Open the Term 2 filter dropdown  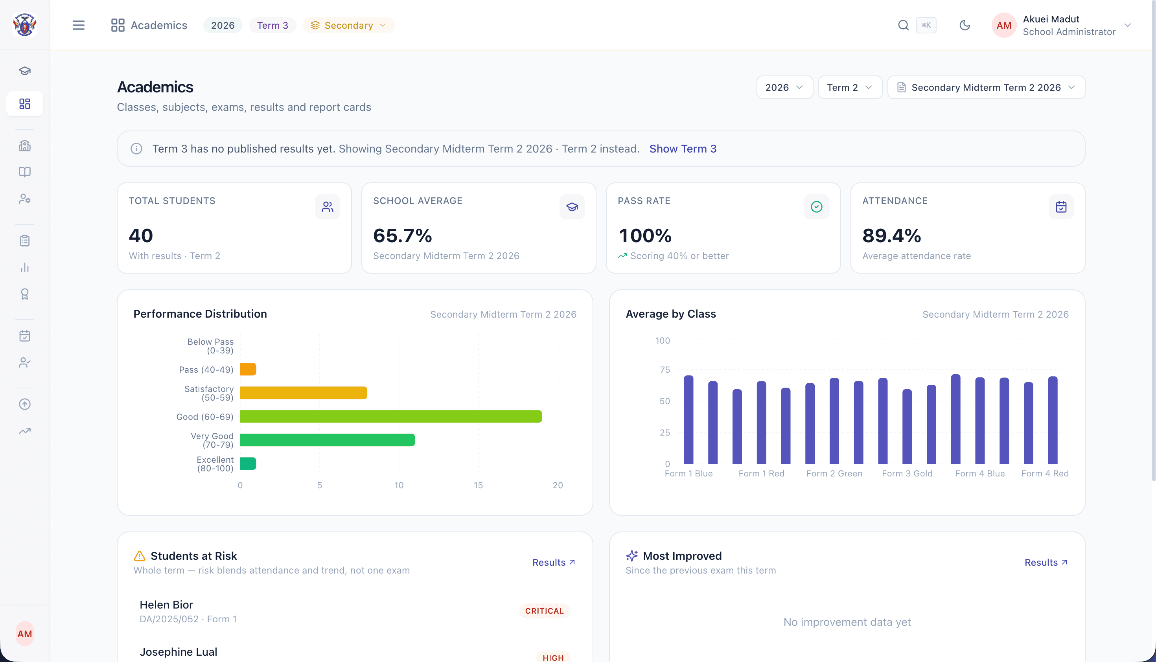(x=850, y=87)
